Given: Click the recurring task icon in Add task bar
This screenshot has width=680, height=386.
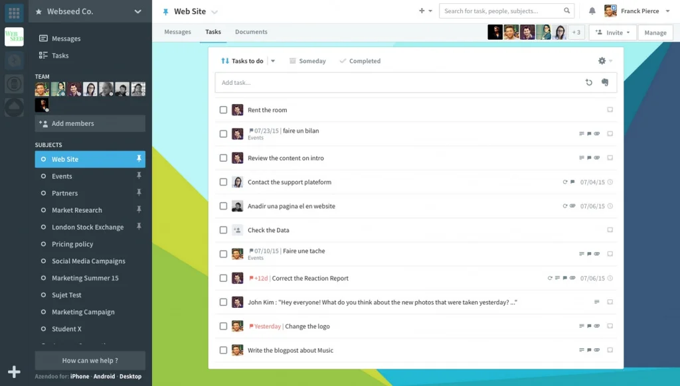Looking at the screenshot, I should point(588,82).
